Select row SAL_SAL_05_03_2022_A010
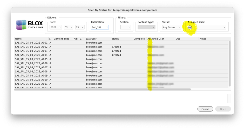Viewport: 245px width, 129px height. [x=121, y=80]
